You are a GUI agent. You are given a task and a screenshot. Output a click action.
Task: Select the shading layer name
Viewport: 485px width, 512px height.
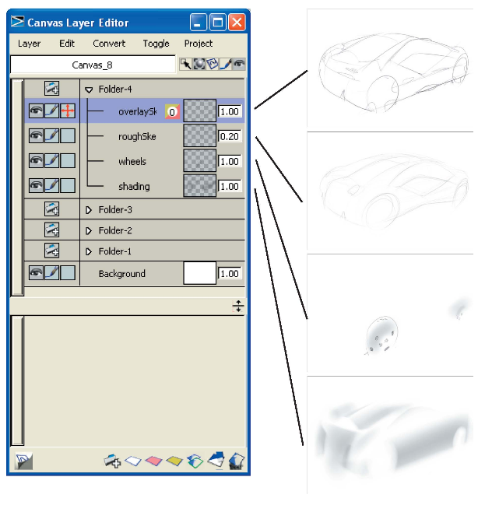click(x=134, y=187)
